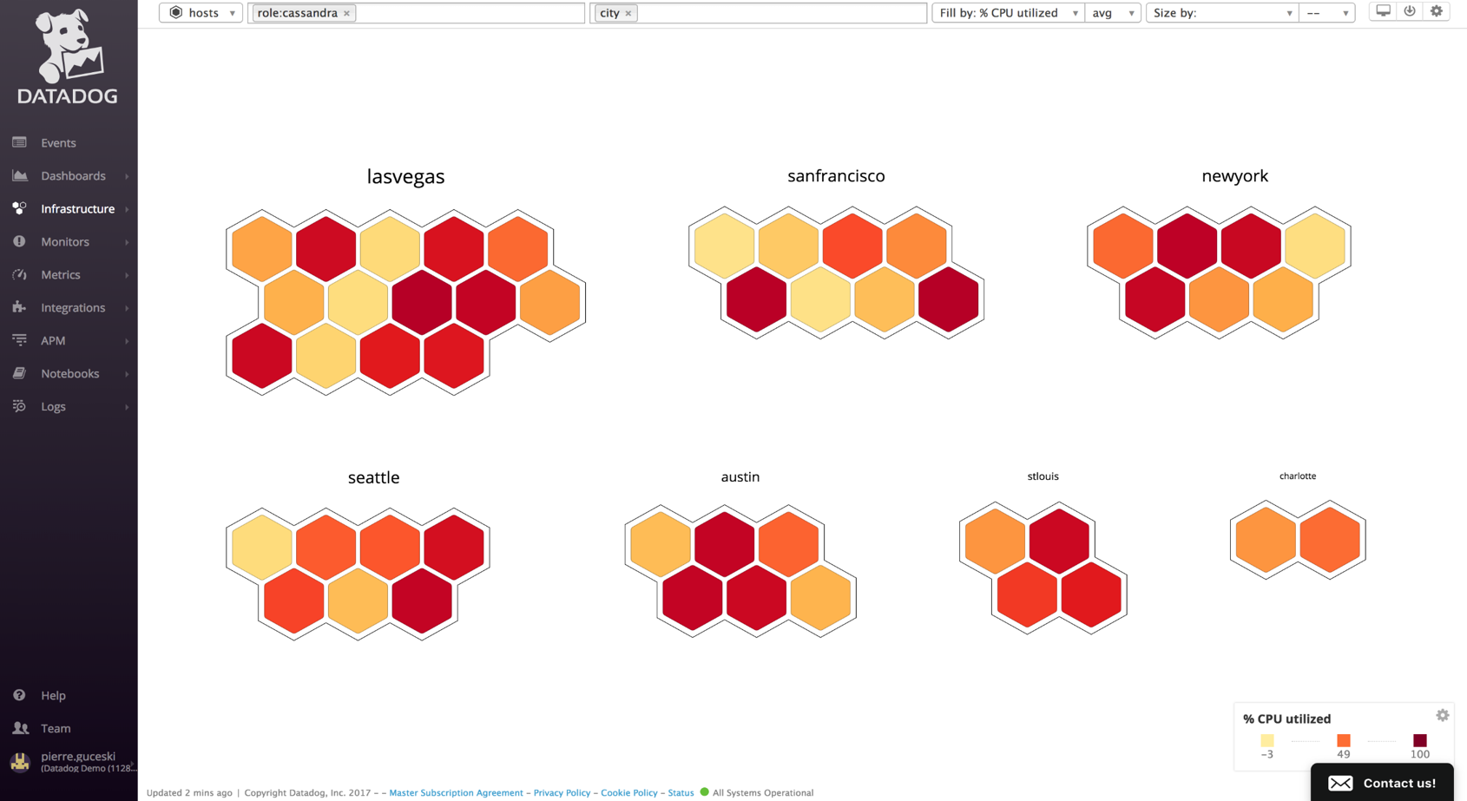Viewport: 1467px width, 801px height.
Task: Open the Master Subscription Agreement link
Action: 456,793
